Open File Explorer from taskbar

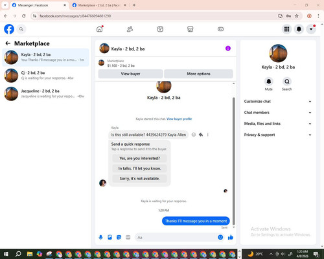coord(30,254)
